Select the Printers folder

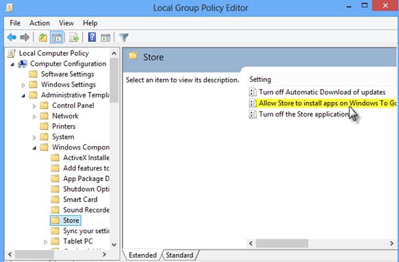[x=64, y=126]
